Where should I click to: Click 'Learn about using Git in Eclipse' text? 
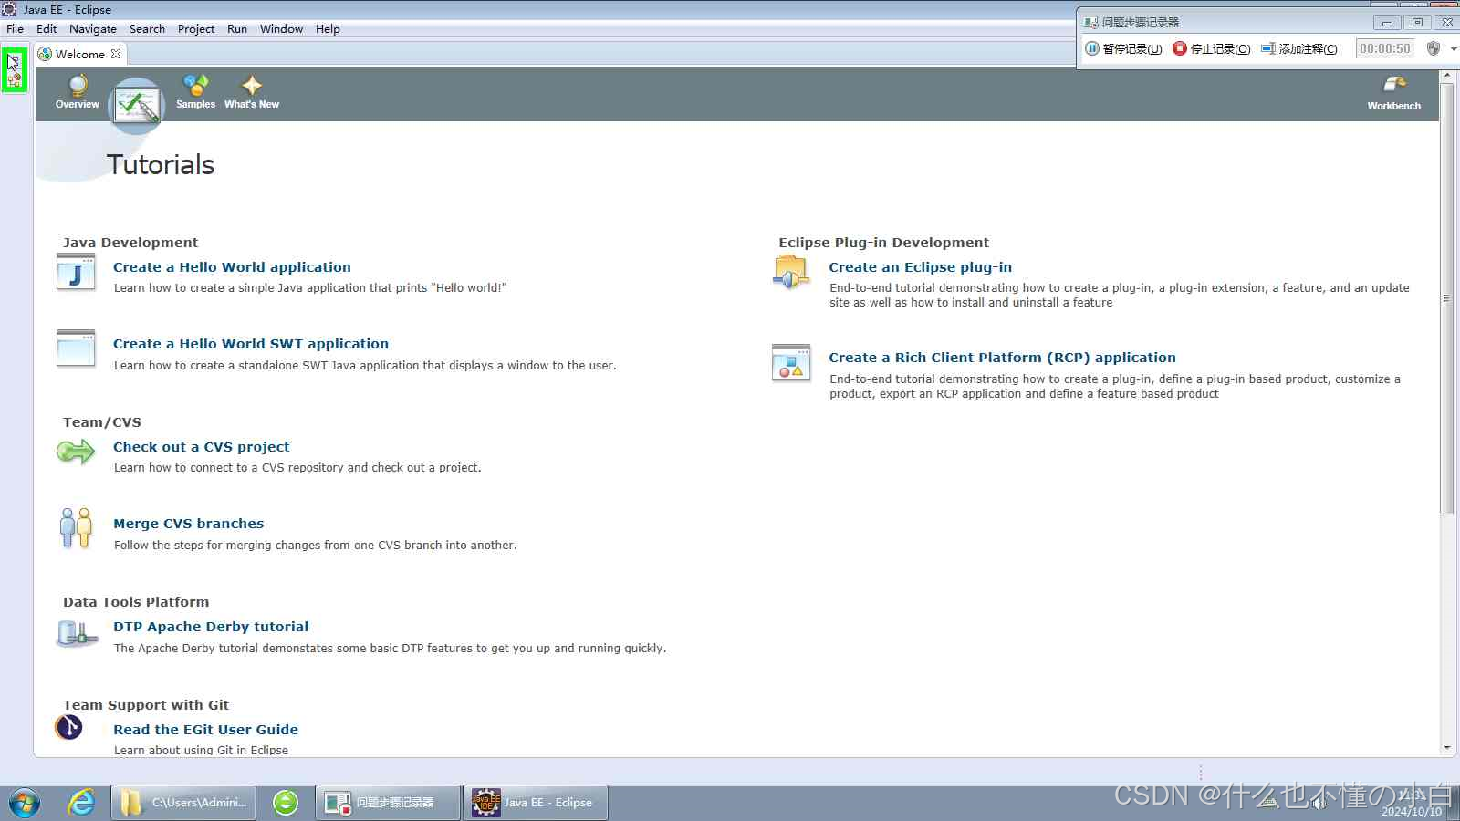201,750
